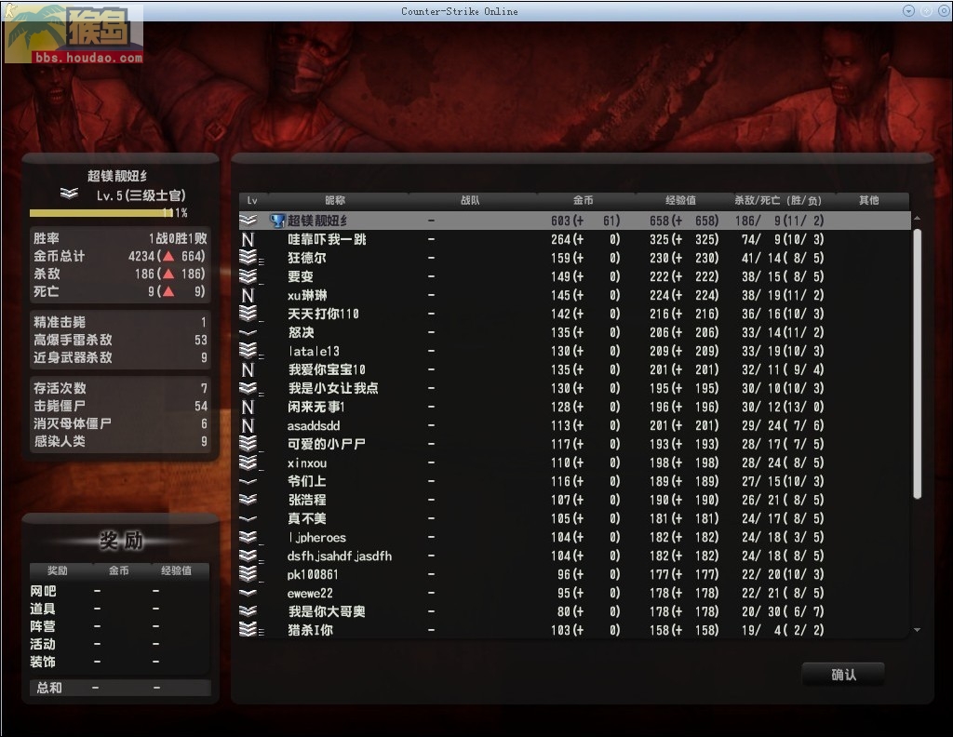Click the rank icon for pk100861
The image size is (953, 737).
pyautogui.click(x=249, y=574)
